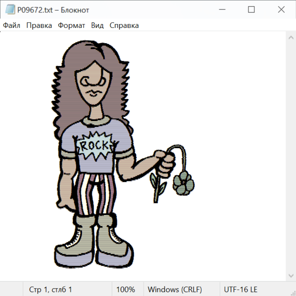Maximize the Блокнот window
296x296 pixels.
click(x=251, y=10)
